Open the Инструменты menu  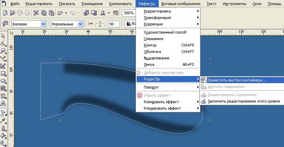pyautogui.click(x=235, y=4)
